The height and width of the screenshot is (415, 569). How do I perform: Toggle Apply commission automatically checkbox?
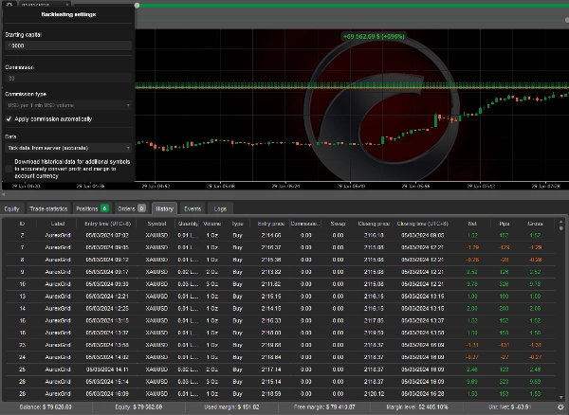point(9,118)
